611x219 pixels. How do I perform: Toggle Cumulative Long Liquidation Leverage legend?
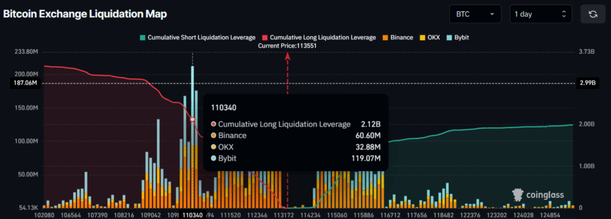pyautogui.click(x=319, y=37)
